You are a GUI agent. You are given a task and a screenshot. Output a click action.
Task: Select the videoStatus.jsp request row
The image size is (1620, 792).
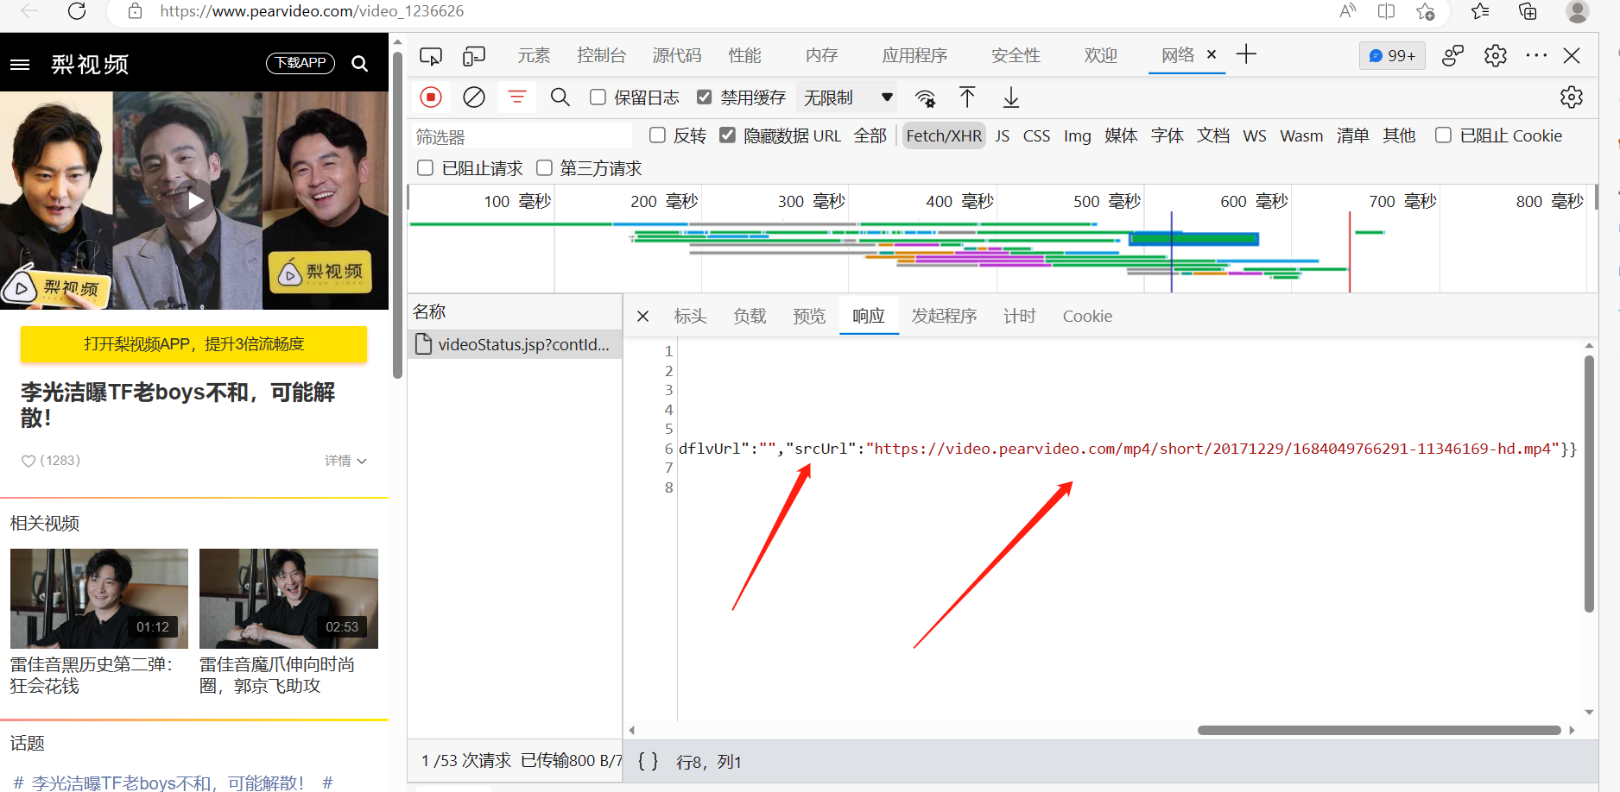point(515,344)
